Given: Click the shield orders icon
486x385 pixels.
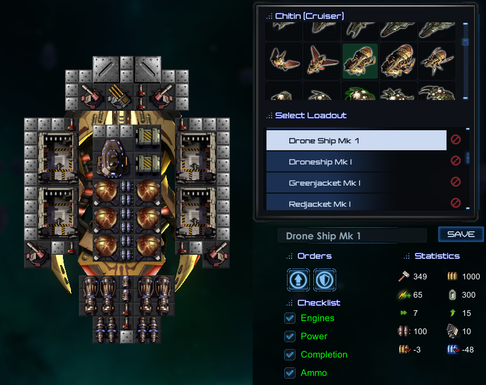Looking at the screenshot, I should [325, 280].
